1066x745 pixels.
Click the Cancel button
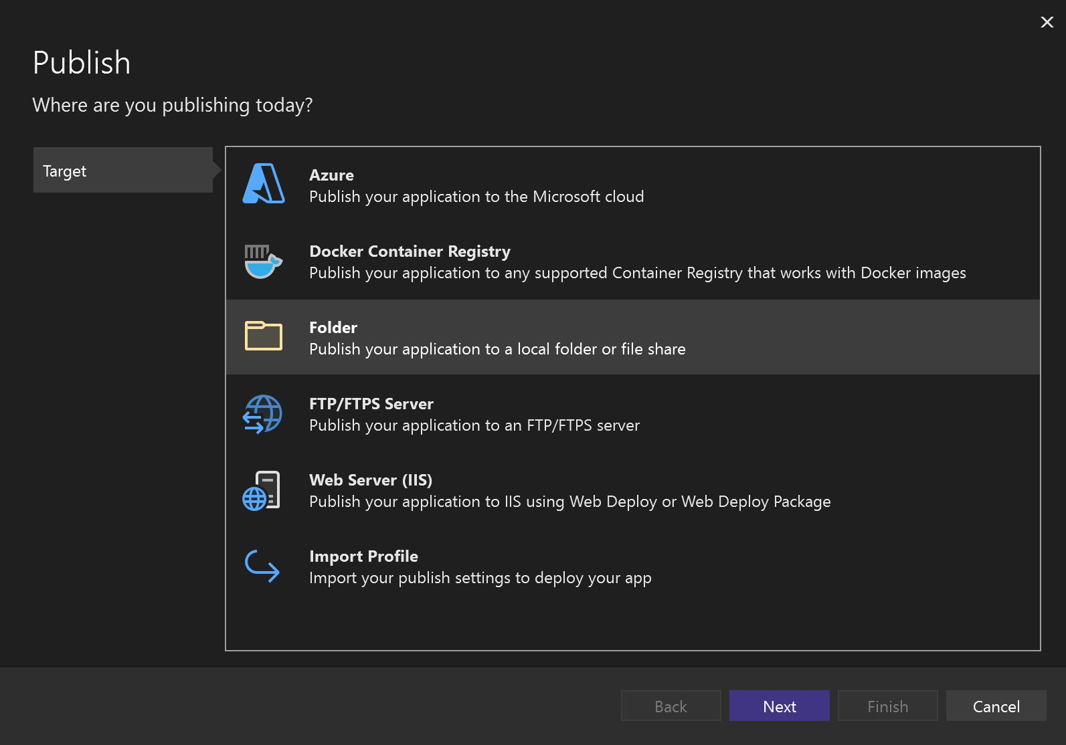tap(996, 706)
